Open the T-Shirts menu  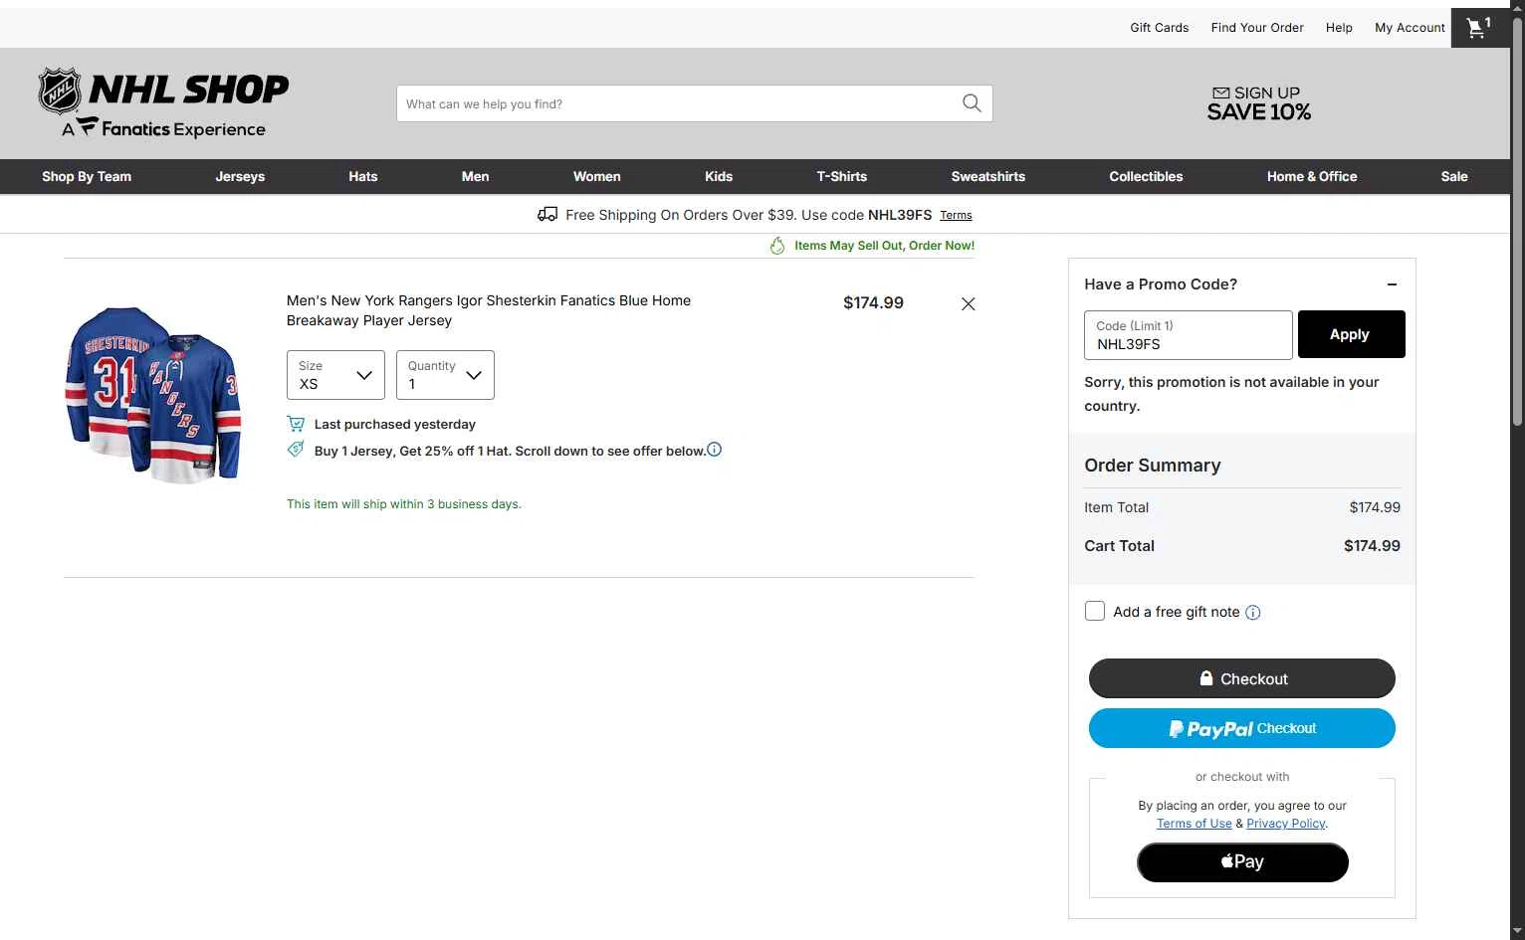[842, 176]
